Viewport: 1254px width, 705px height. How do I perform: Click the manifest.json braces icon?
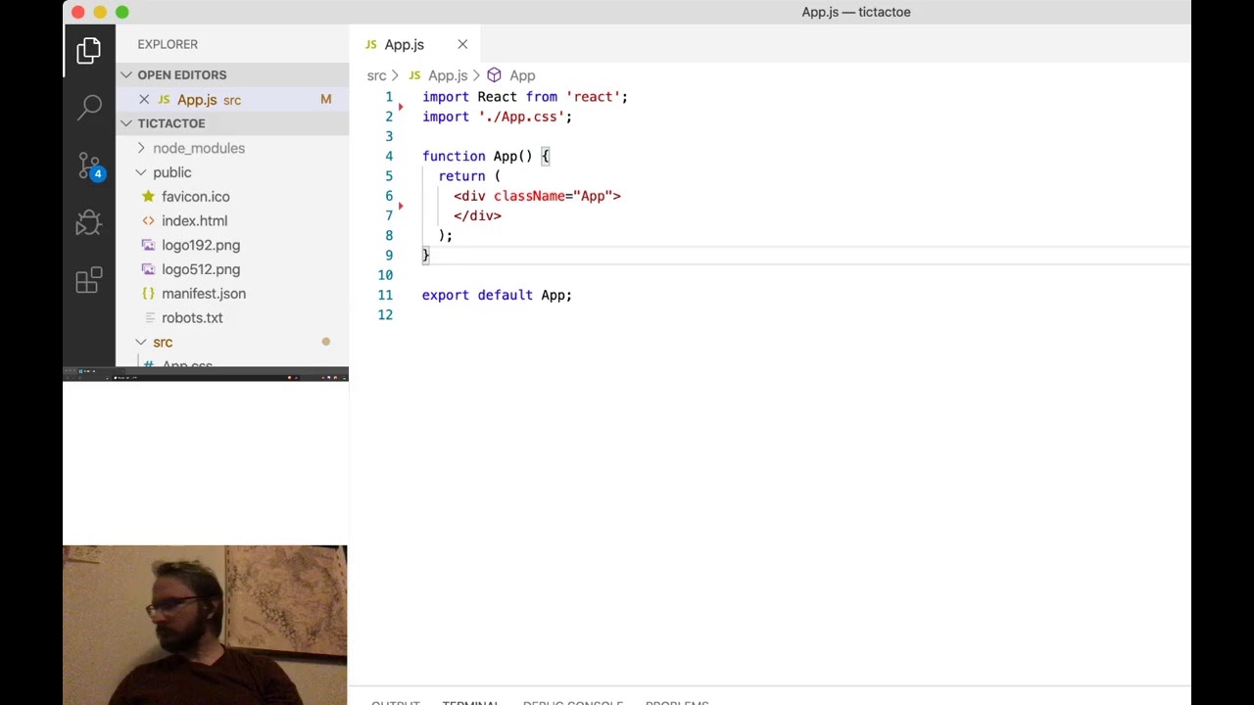148,293
